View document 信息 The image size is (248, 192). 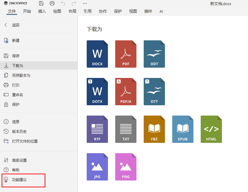[x=39, y=122]
